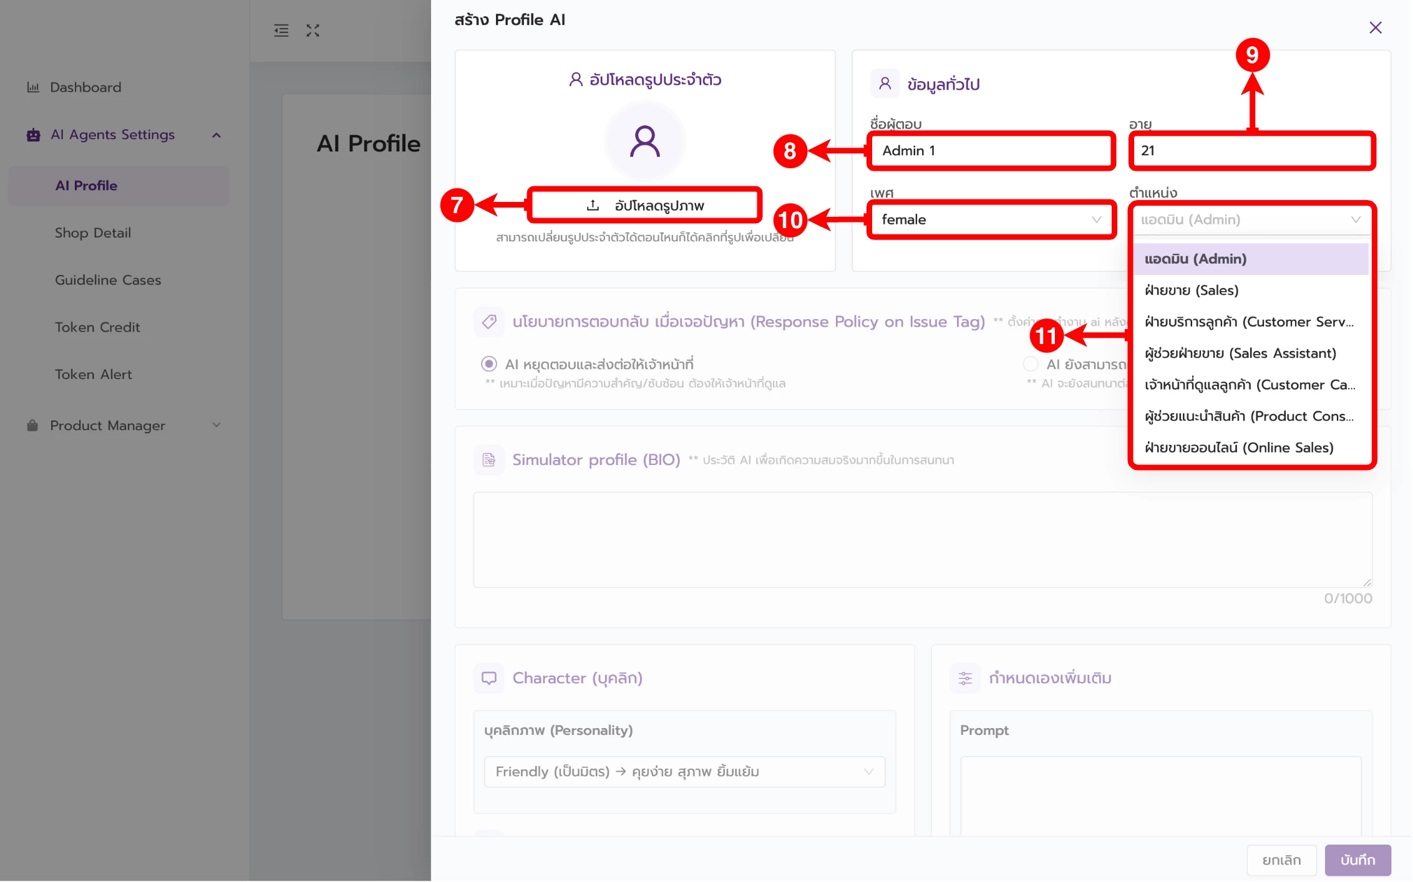Open the female gender dropdown
This screenshot has width=1413, height=882.
pos(991,219)
